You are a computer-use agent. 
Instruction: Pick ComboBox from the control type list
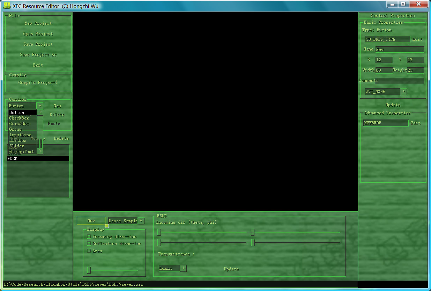[x=19, y=124]
